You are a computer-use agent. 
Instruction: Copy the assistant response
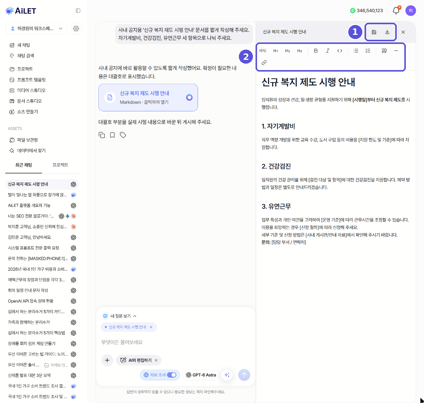(x=102, y=135)
